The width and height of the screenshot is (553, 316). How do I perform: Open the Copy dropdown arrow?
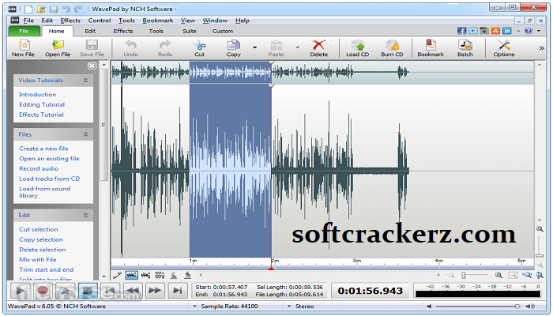[254, 47]
